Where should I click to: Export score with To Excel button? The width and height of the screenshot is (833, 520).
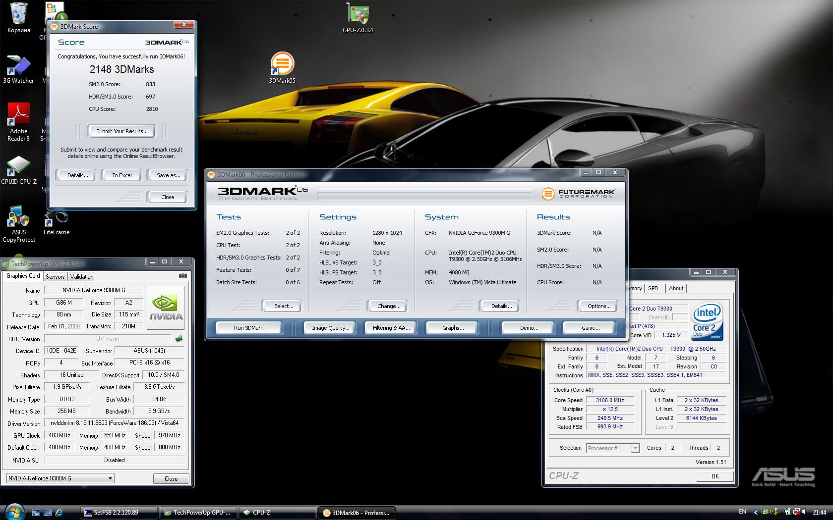(121, 175)
